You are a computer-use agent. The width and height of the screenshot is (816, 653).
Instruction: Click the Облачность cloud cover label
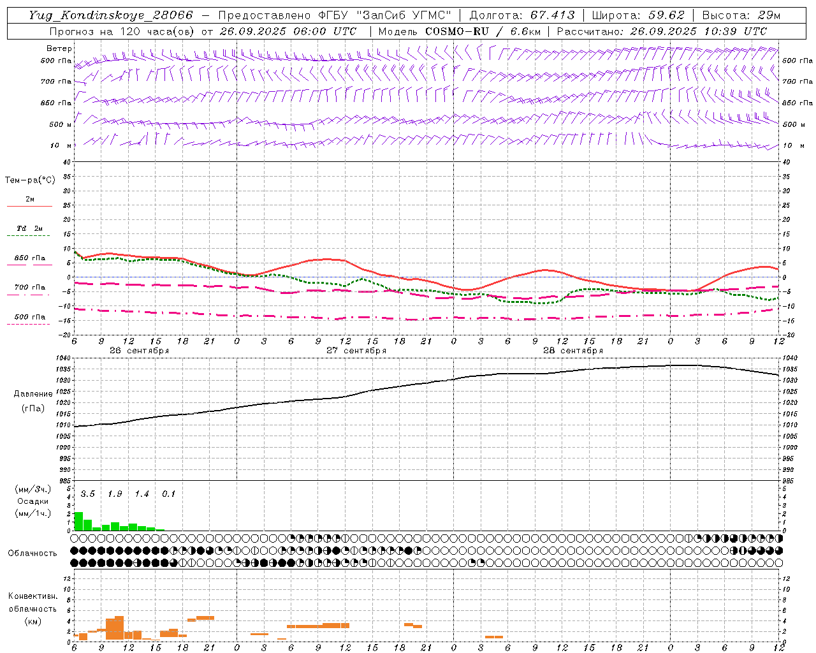[x=33, y=554]
